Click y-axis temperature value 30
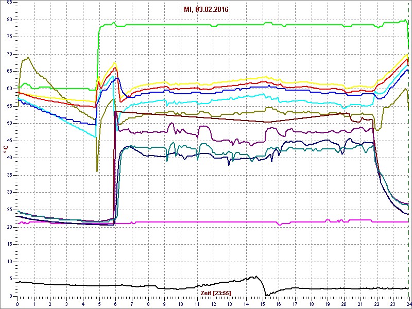 [8, 193]
